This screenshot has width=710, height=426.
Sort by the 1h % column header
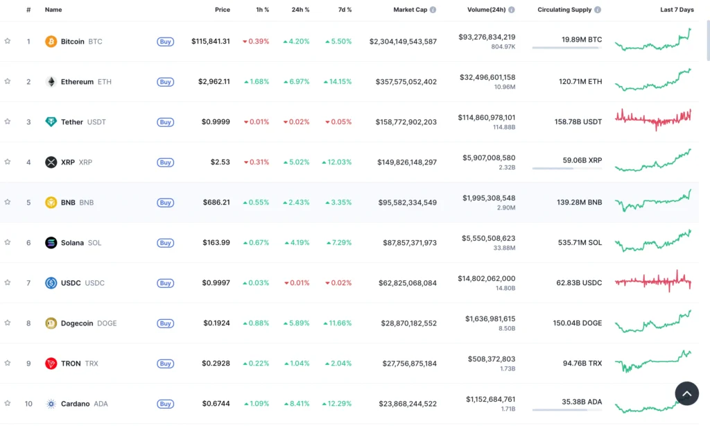click(x=263, y=10)
